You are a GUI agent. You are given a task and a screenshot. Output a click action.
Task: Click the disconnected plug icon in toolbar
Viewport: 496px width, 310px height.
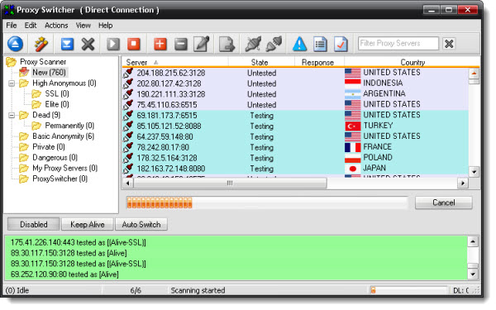[253, 44]
